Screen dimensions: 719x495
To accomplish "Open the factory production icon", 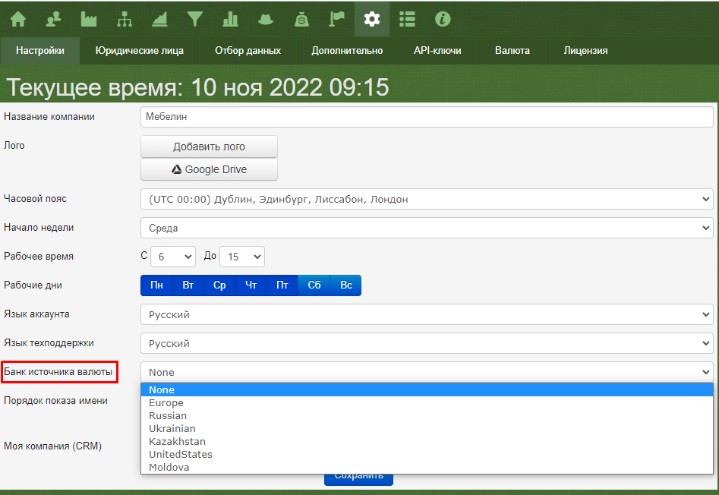I will (89, 19).
